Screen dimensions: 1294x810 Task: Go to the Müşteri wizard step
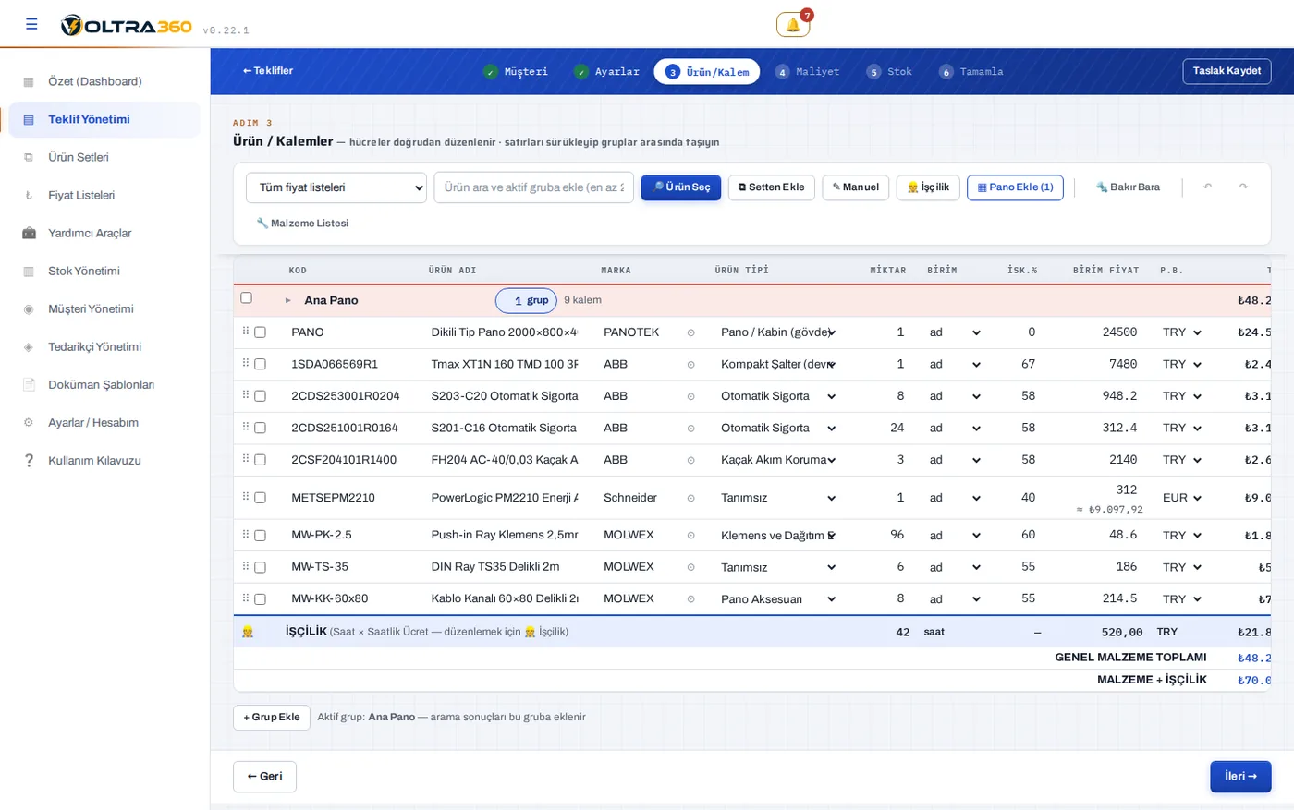coord(516,72)
